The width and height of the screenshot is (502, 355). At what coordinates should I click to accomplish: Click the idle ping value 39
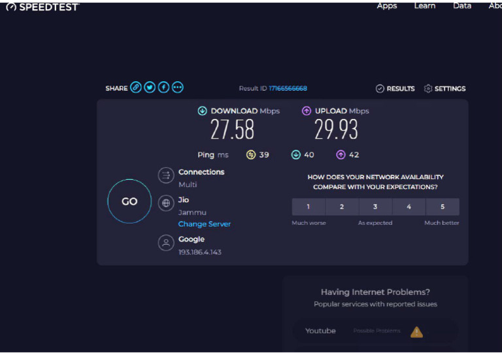tap(264, 155)
